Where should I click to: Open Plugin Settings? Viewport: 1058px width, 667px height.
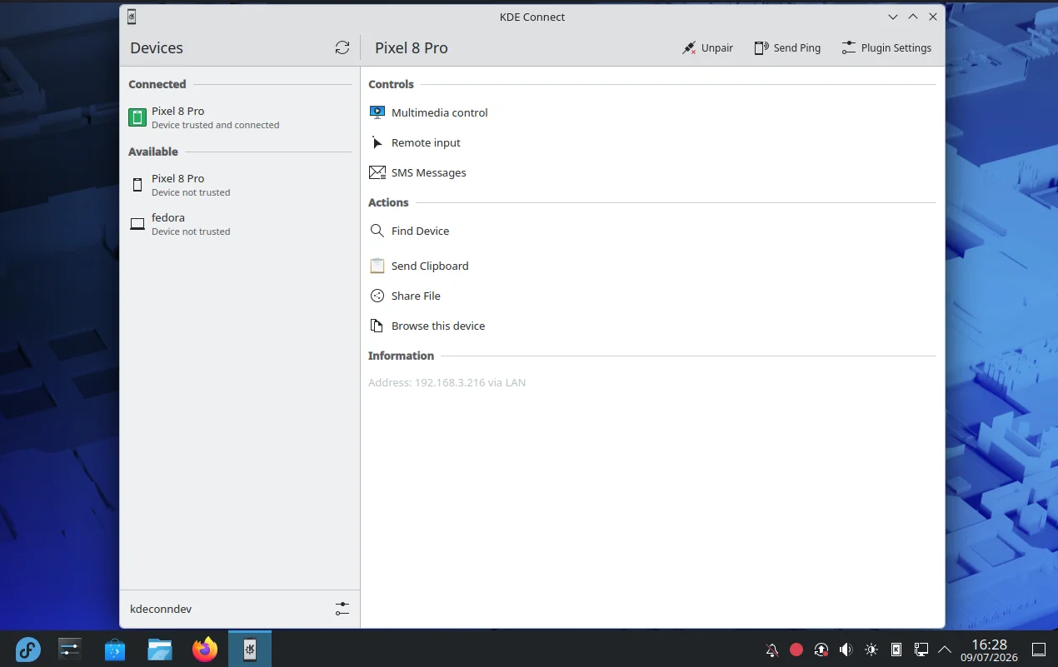[886, 48]
